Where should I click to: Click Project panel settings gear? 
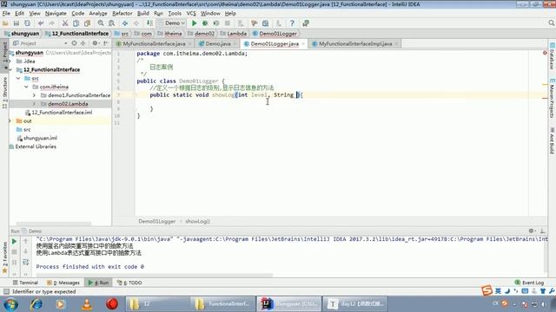point(95,43)
